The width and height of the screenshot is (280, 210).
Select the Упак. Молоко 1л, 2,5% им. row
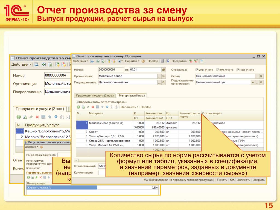(x=170, y=145)
